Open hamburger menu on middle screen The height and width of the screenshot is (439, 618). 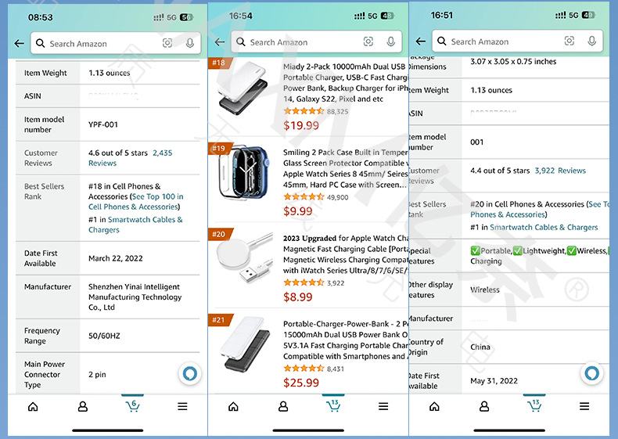point(383,406)
